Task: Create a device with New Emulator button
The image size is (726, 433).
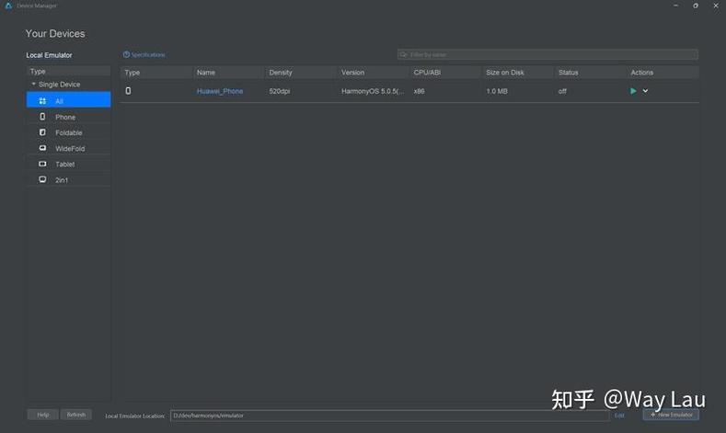Action: [671, 415]
